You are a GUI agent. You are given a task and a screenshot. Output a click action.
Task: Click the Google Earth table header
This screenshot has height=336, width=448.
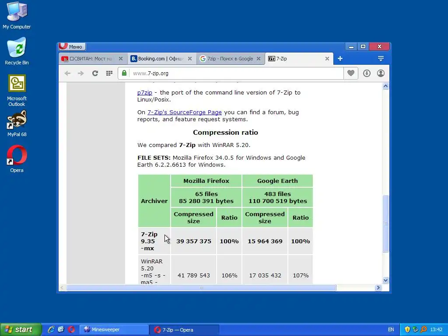tap(277, 181)
